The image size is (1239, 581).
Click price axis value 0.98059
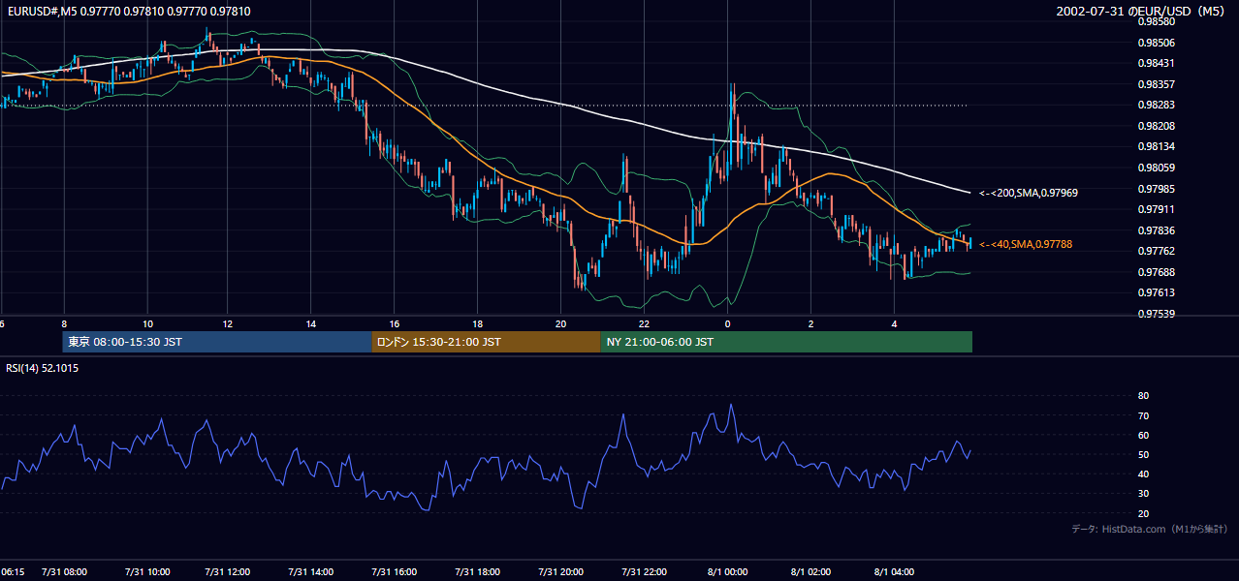click(1157, 168)
